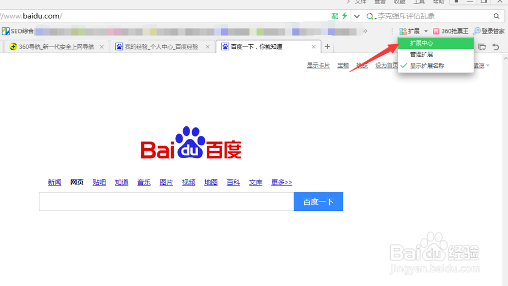Open the 帮助 menu
Screen dimensions: 508x286
(x=438, y=2)
